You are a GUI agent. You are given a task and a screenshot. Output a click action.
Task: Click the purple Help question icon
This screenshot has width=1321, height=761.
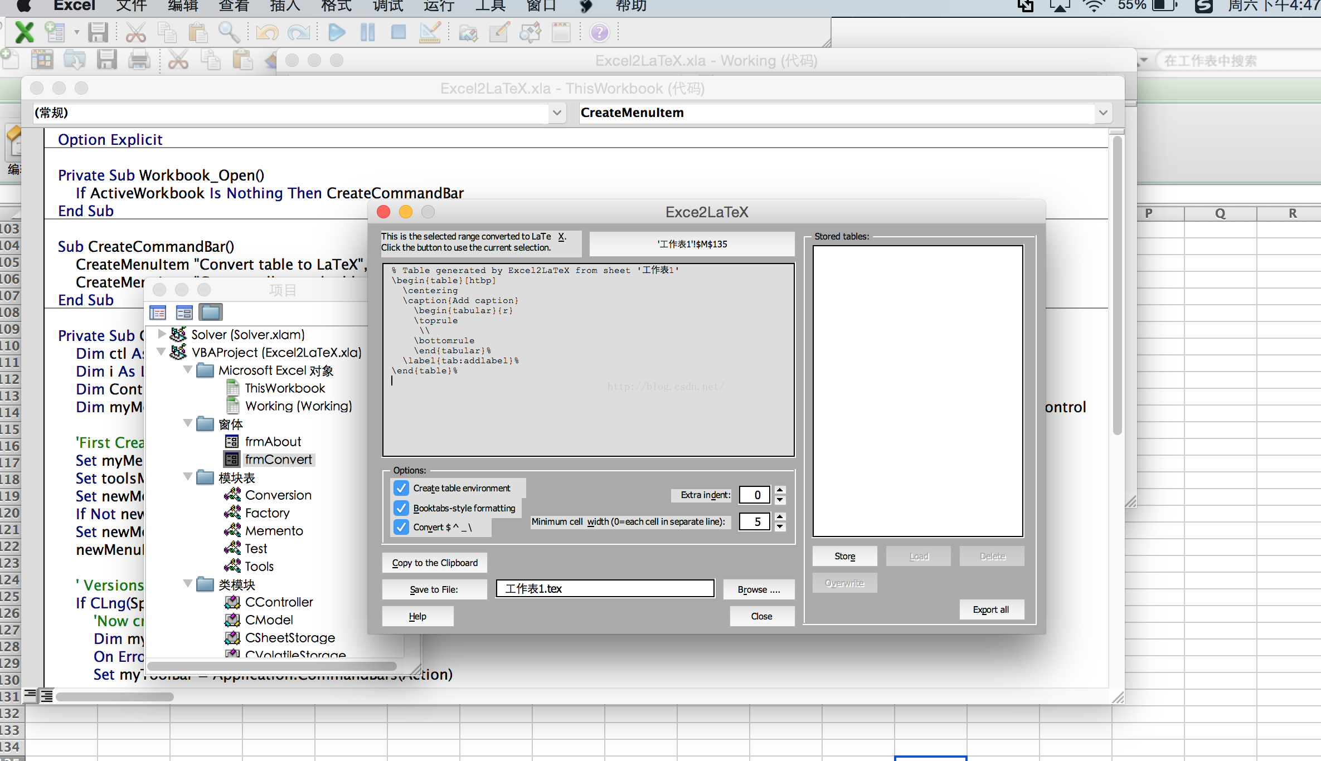coord(600,32)
